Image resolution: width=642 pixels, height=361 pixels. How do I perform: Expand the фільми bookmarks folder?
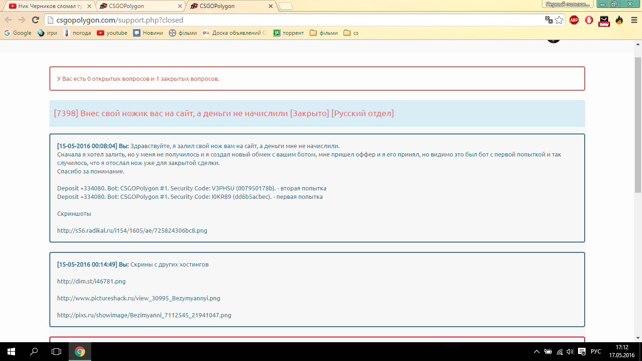tap(324, 33)
